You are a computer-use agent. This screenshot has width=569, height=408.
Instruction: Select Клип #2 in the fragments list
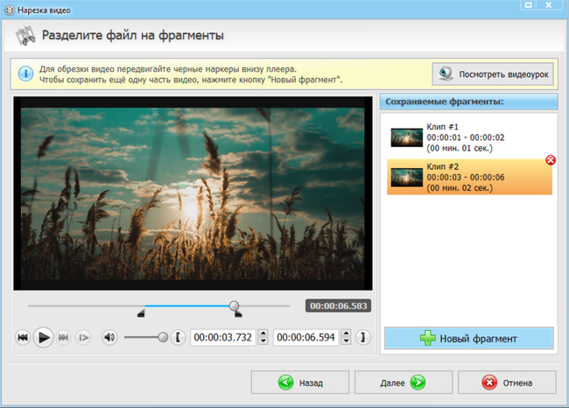pyautogui.click(x=469, y=177)
